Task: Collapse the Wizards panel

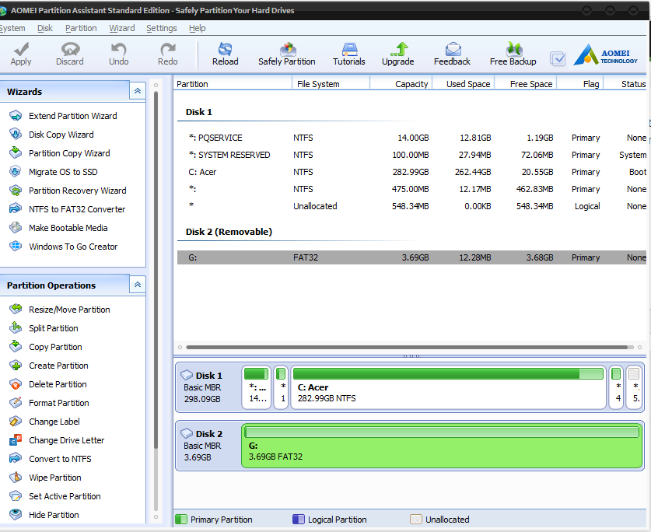Action: tap(137, 90)
